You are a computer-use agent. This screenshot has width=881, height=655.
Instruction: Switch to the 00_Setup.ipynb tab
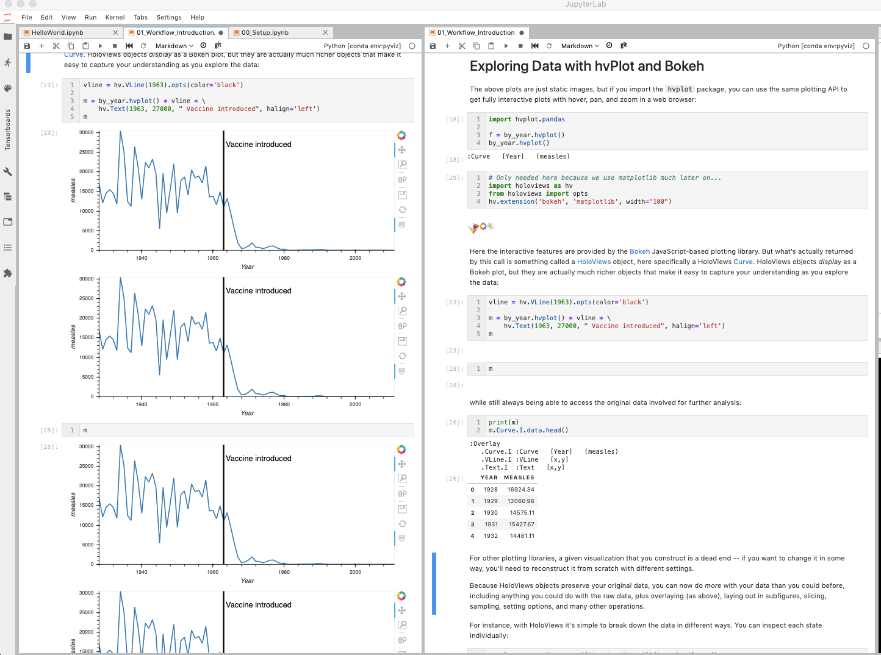click(265, 32)
